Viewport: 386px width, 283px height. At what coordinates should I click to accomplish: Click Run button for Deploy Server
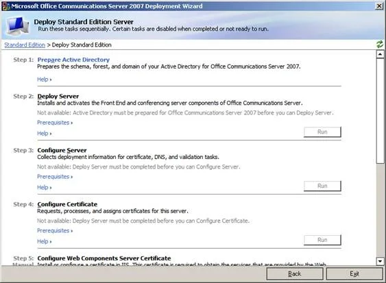pos(322,132)
